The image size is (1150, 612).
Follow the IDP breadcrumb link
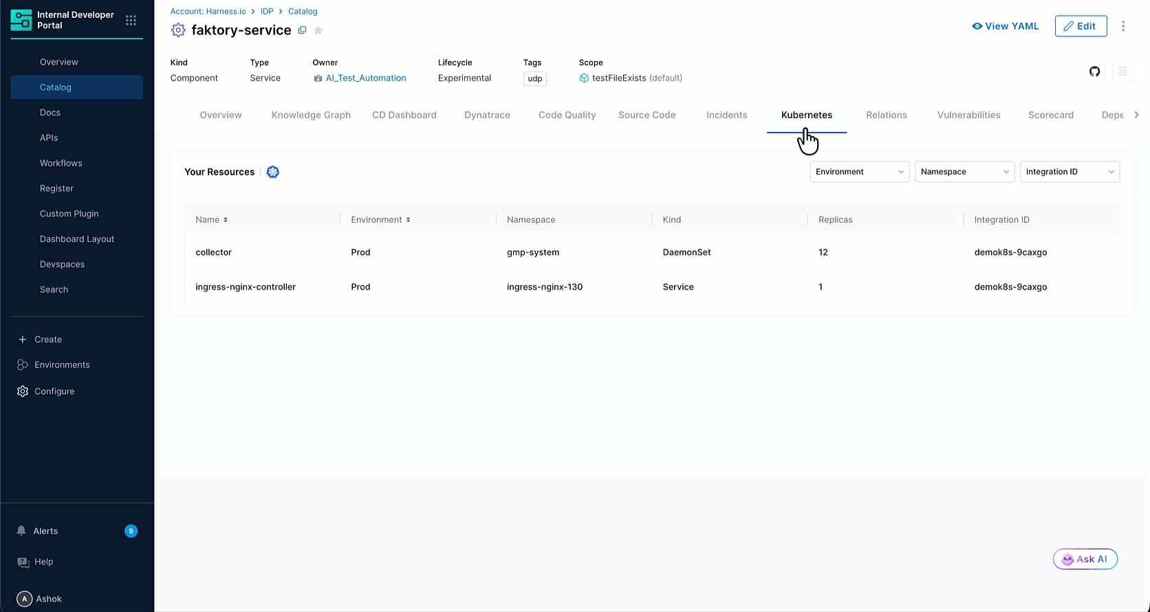click(267, 12)
